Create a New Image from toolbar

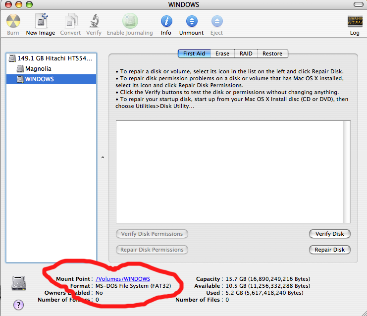41,21
